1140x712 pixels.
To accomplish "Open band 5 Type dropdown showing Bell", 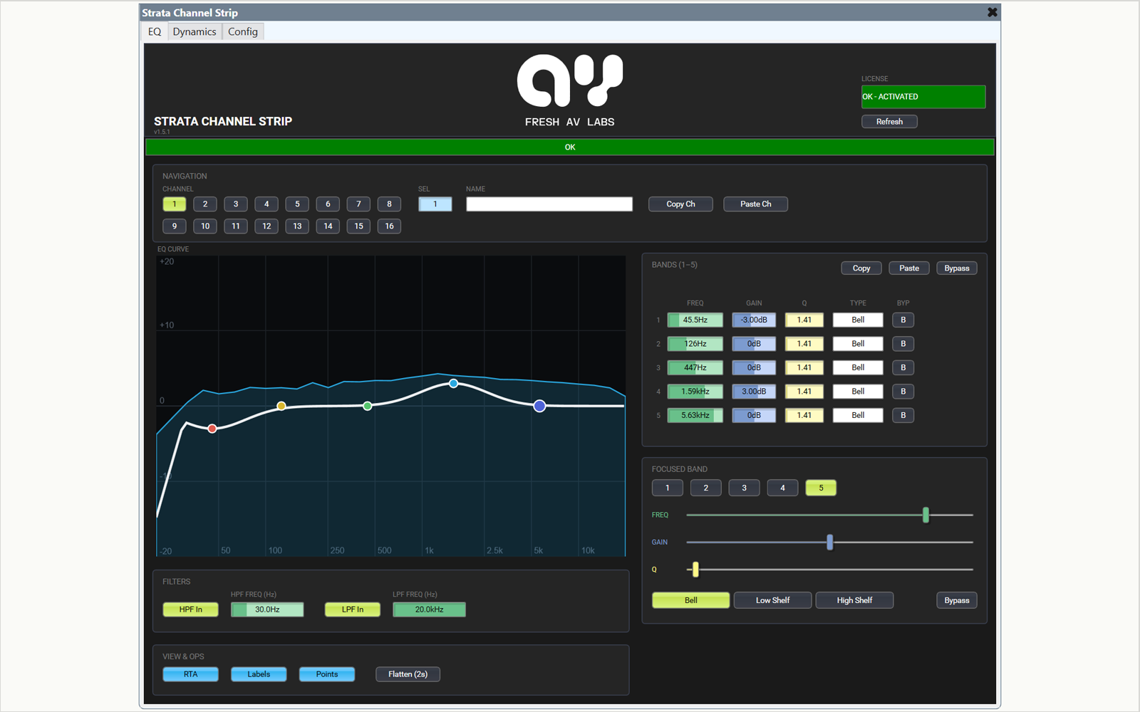I will (x=858, y=416).
